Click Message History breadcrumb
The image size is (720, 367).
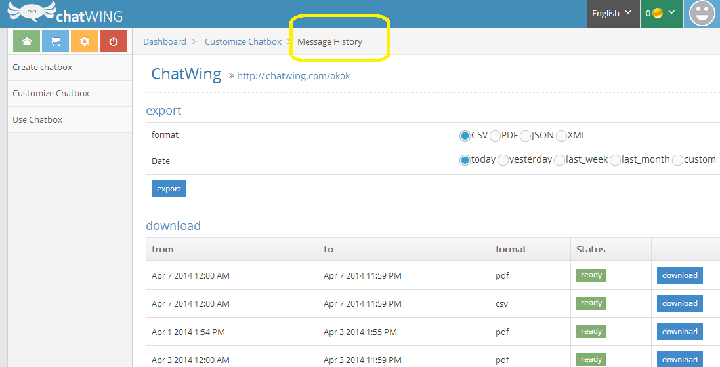pos(329,42)
